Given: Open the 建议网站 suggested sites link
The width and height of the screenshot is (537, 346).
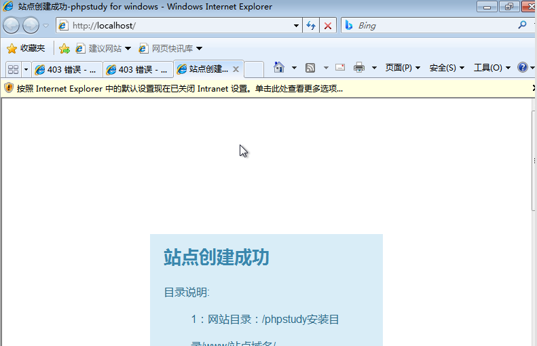Looking at the screenshot, I should [x=99, y=49].
